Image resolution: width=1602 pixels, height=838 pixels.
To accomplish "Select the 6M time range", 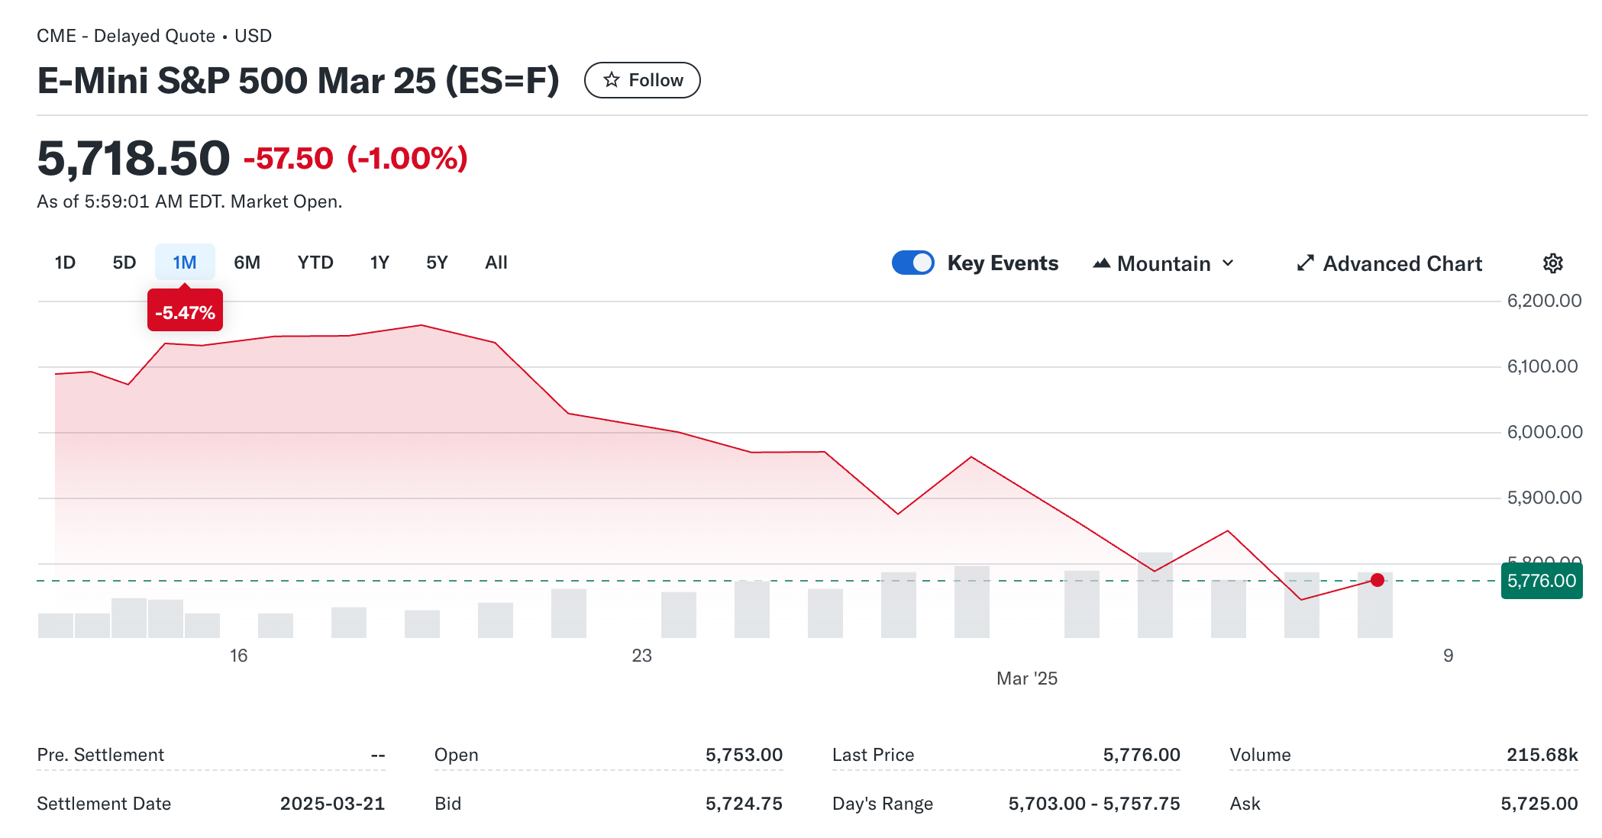I will tap(247, 263).
